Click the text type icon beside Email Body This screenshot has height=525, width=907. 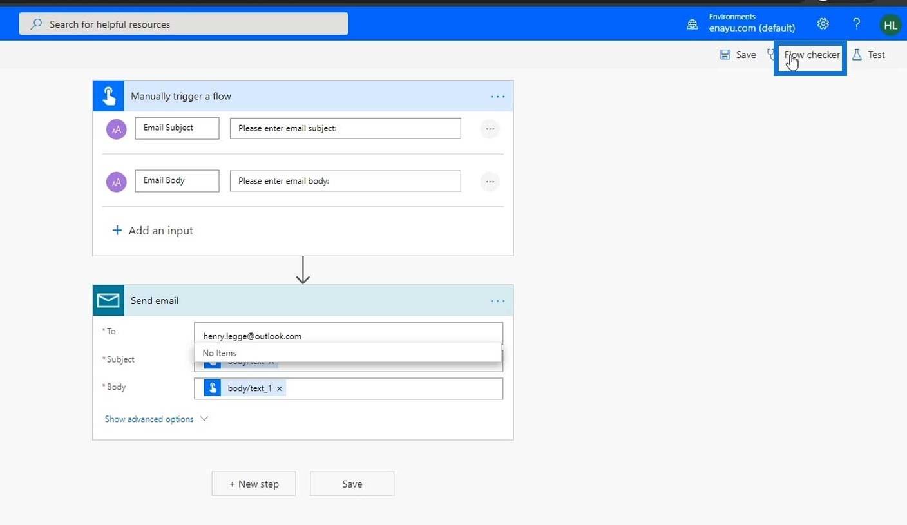116,182
